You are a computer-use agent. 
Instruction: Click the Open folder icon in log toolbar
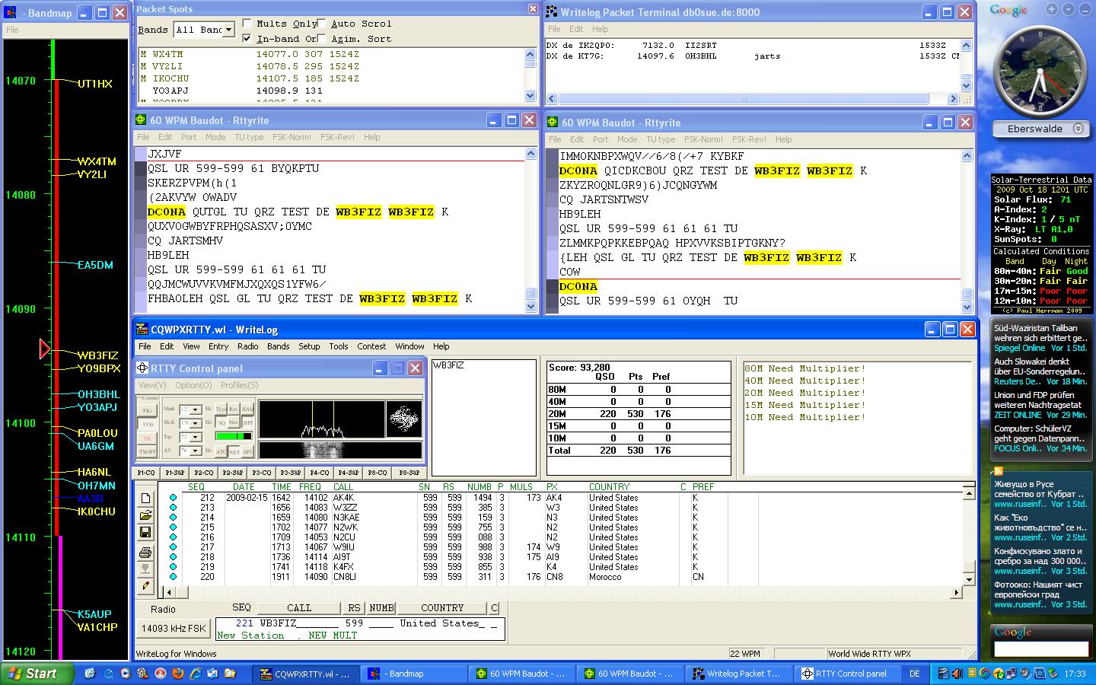pyautogui.click(x=145, y=516)
